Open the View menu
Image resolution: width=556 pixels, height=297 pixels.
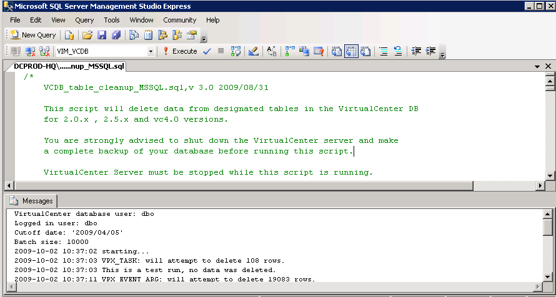click(58, 20)
